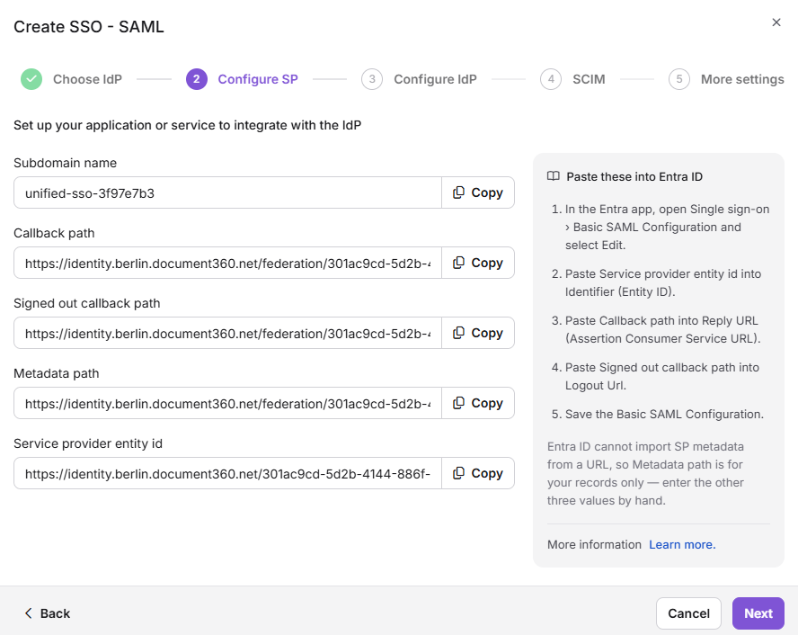
Task: Cancel the SSO creation
Action: [688, 613]
